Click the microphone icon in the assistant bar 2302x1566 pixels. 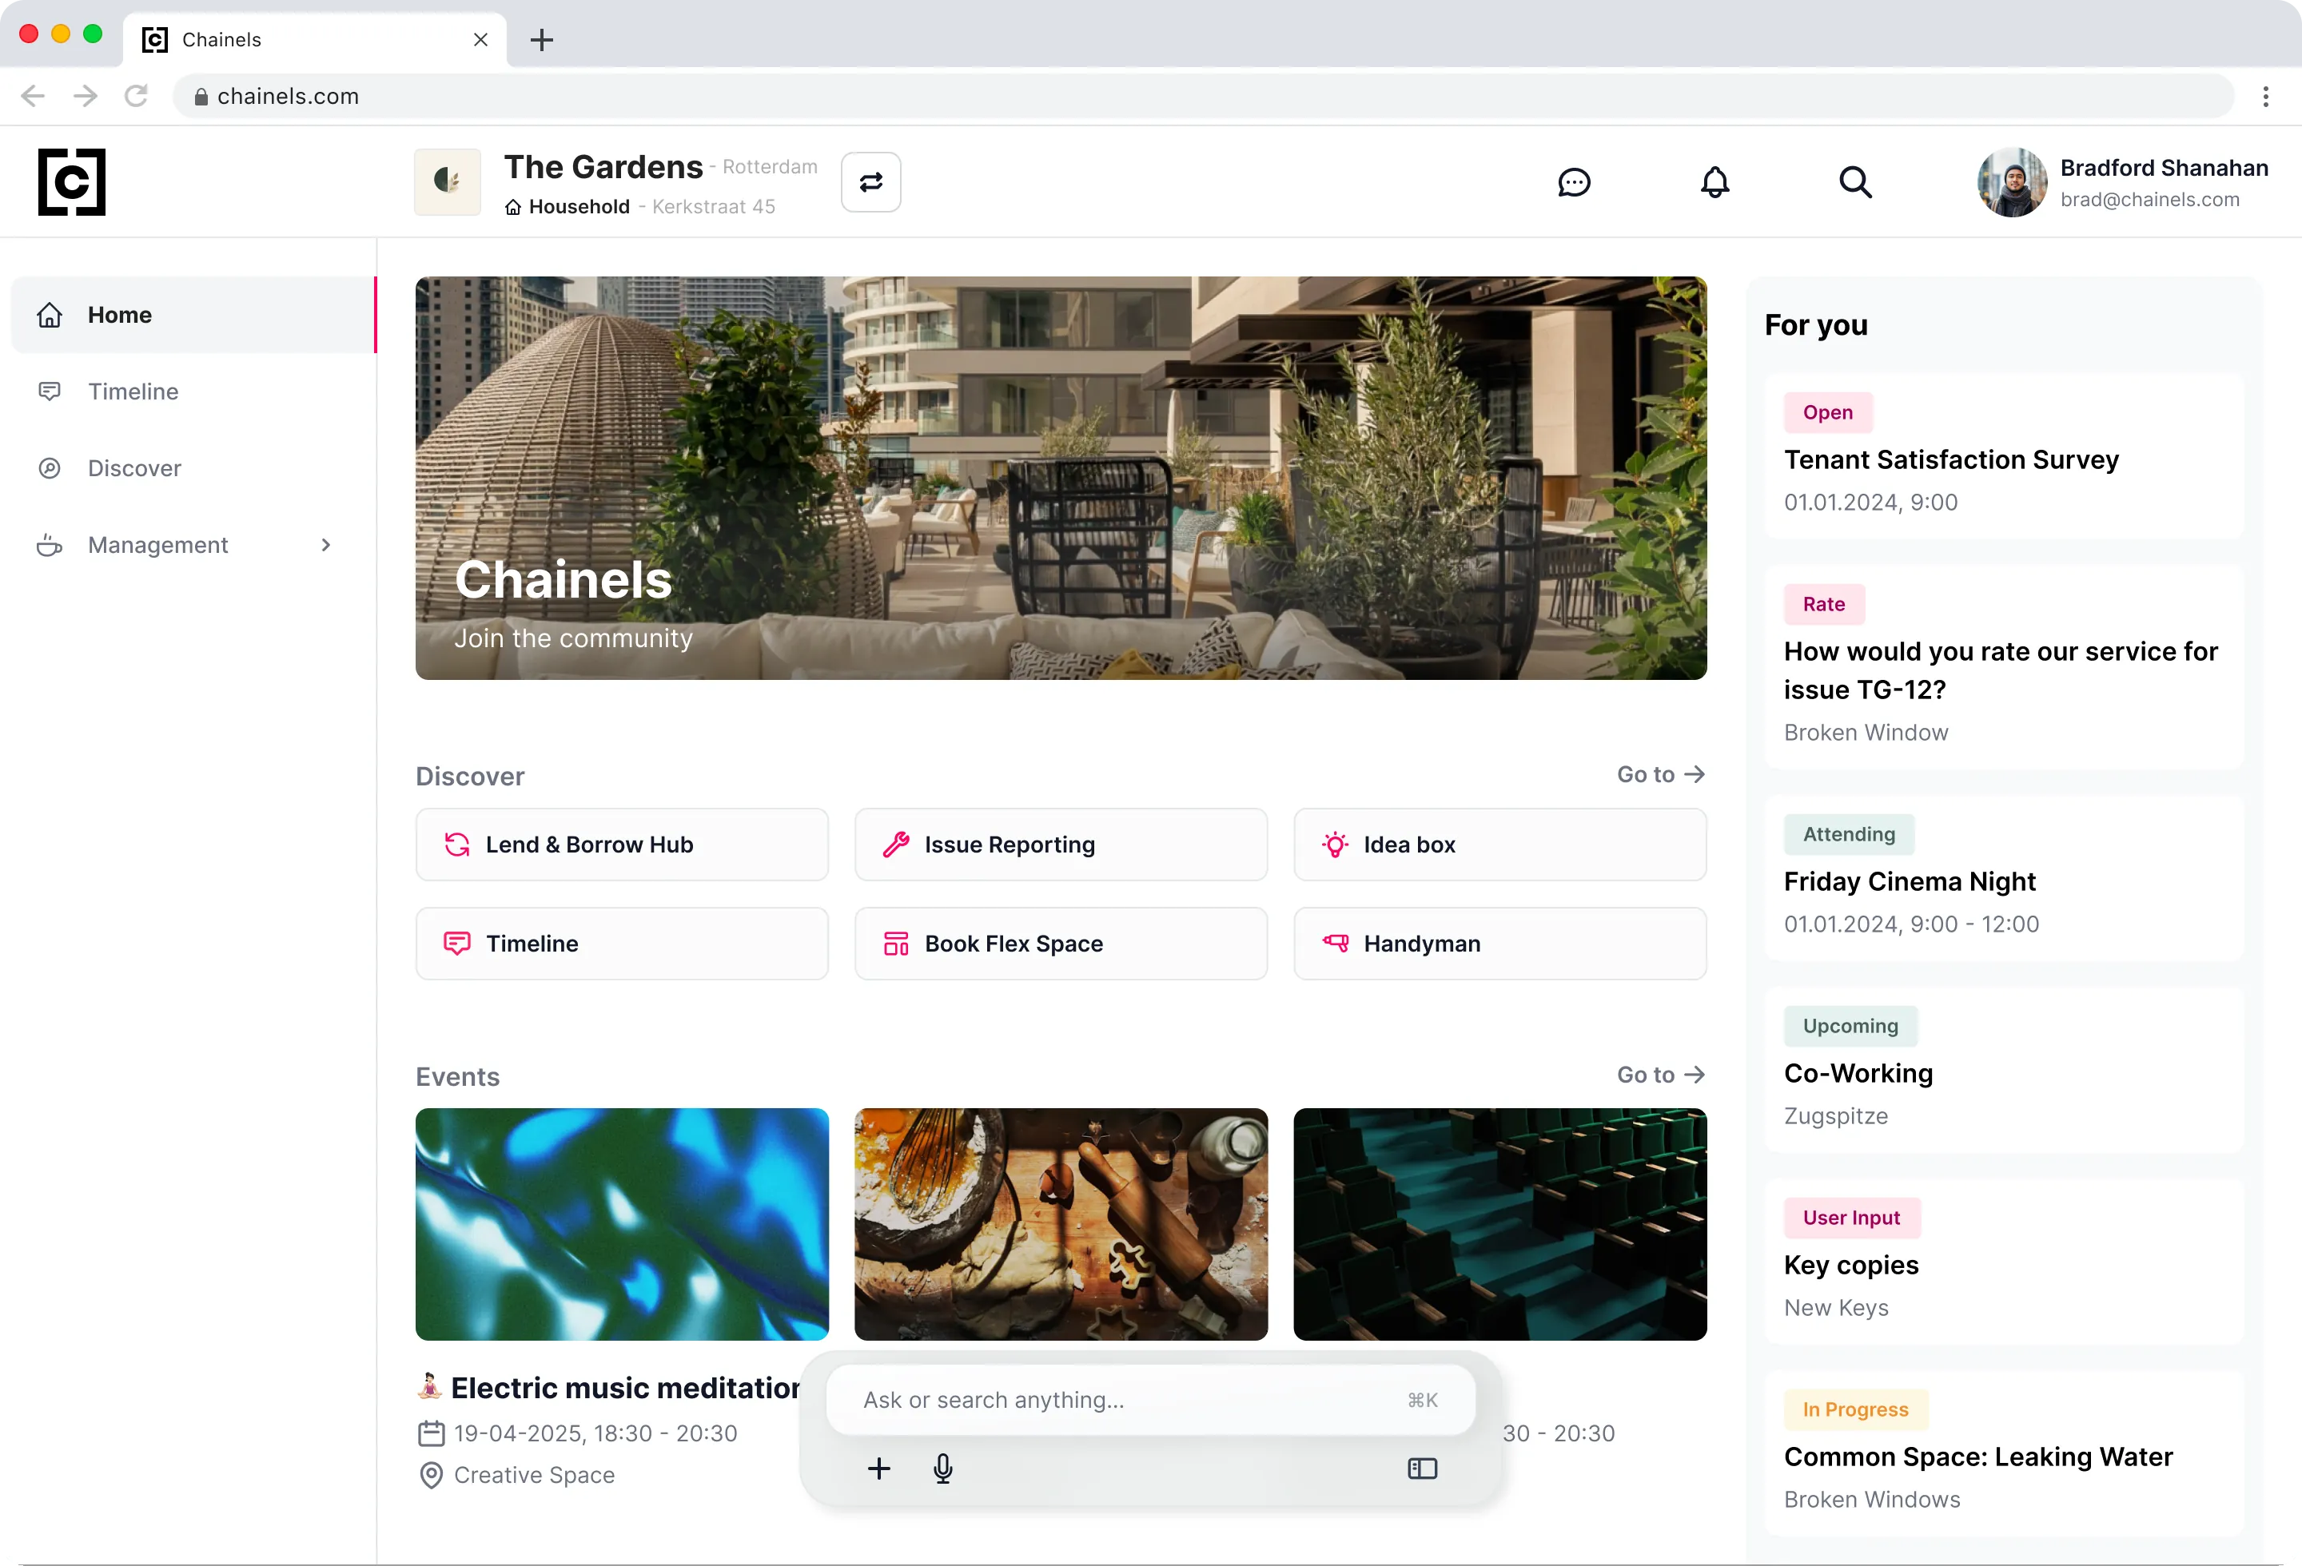coord(943,1468)
